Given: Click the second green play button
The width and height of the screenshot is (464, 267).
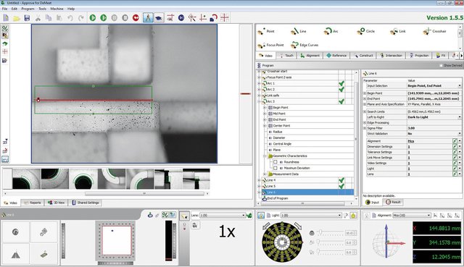Looking at the screenshot, I should point(103,18).
